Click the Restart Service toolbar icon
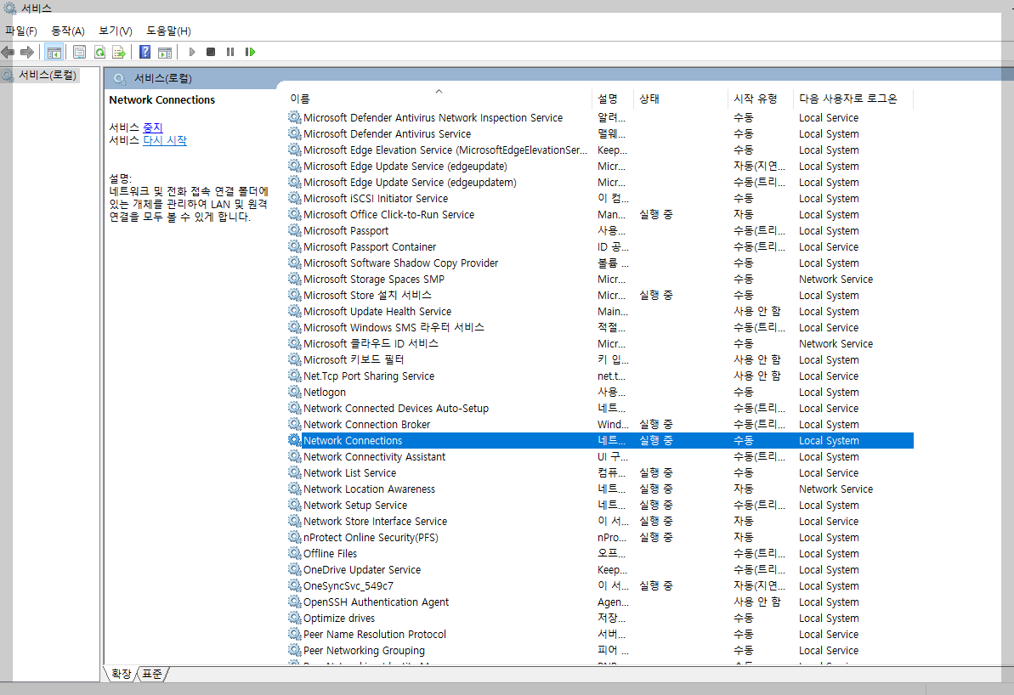 pos(250,52)
